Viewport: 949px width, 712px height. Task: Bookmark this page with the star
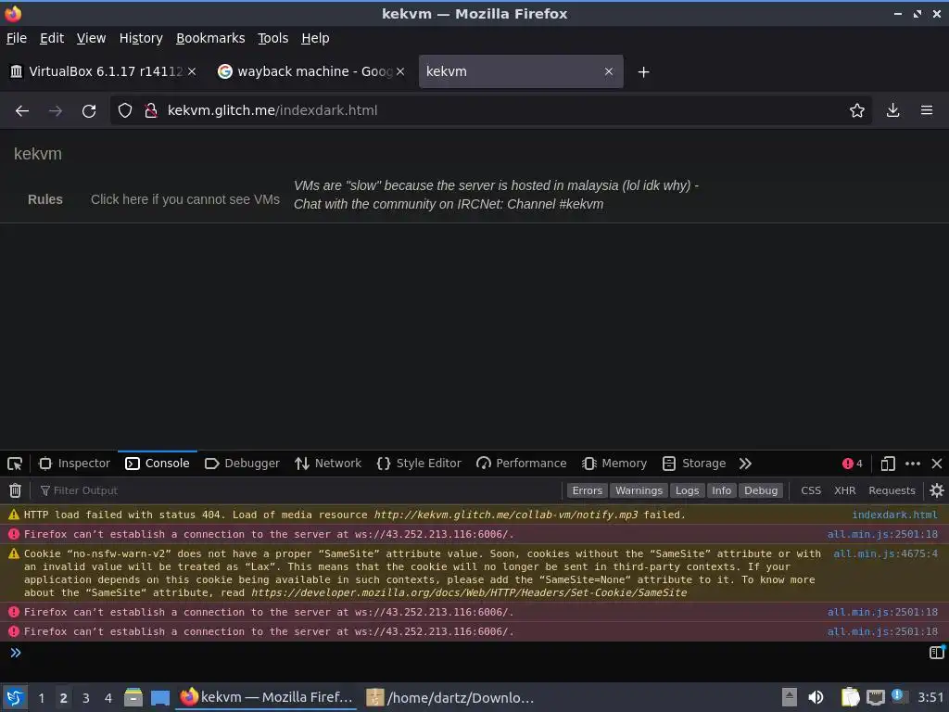pyautogui.click(x=857, y=110)
